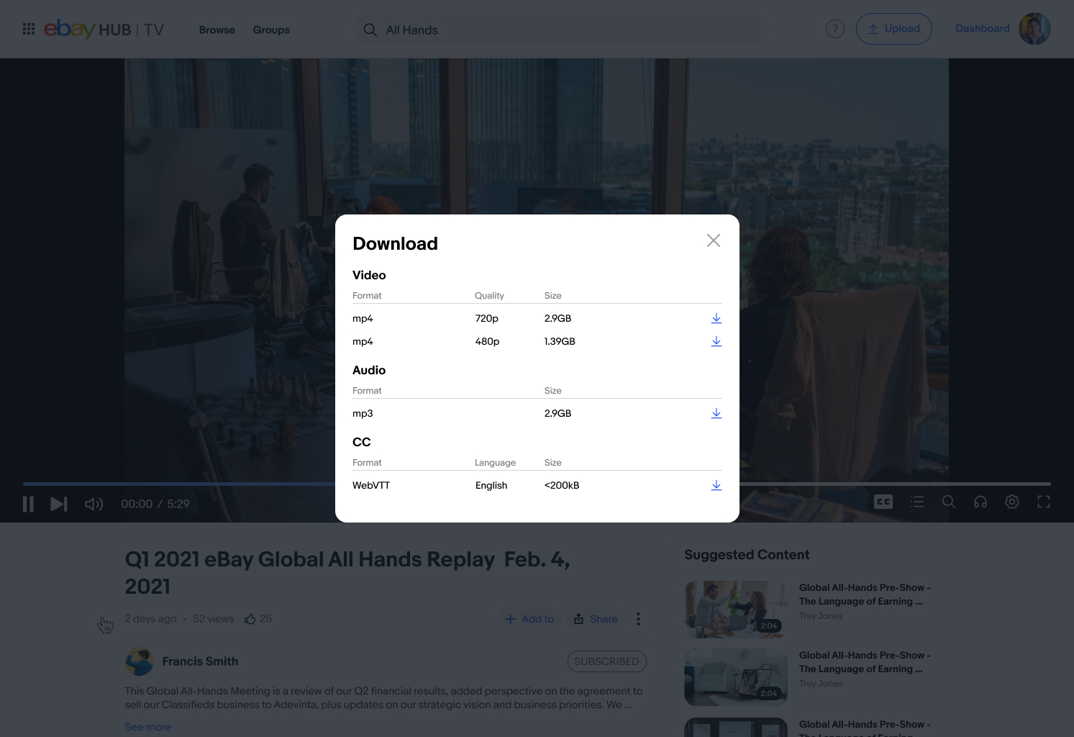Open Francis Smith's channel name

point(200,661)
